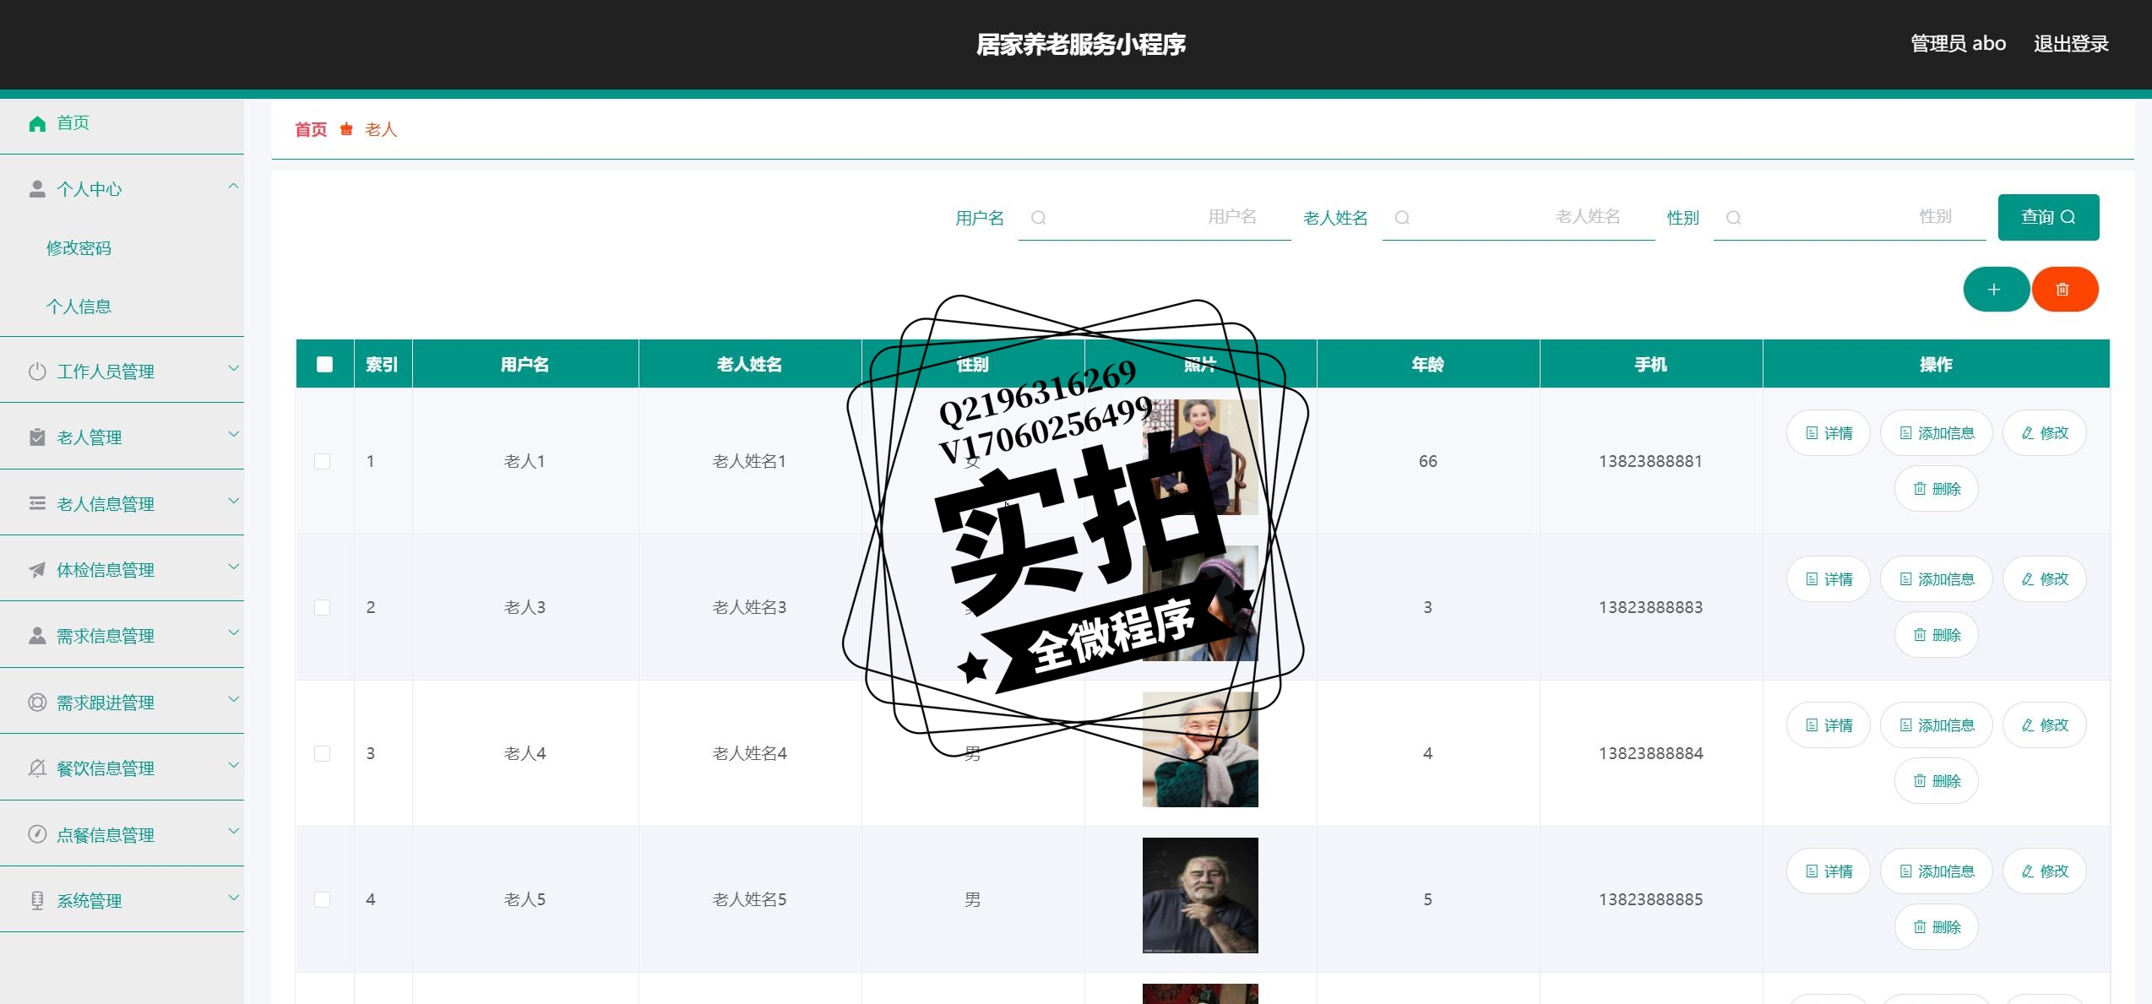Check the checkbox for row 老人4
Viewport: 2152px width, 1004px height.
click(x=322, y=753)
